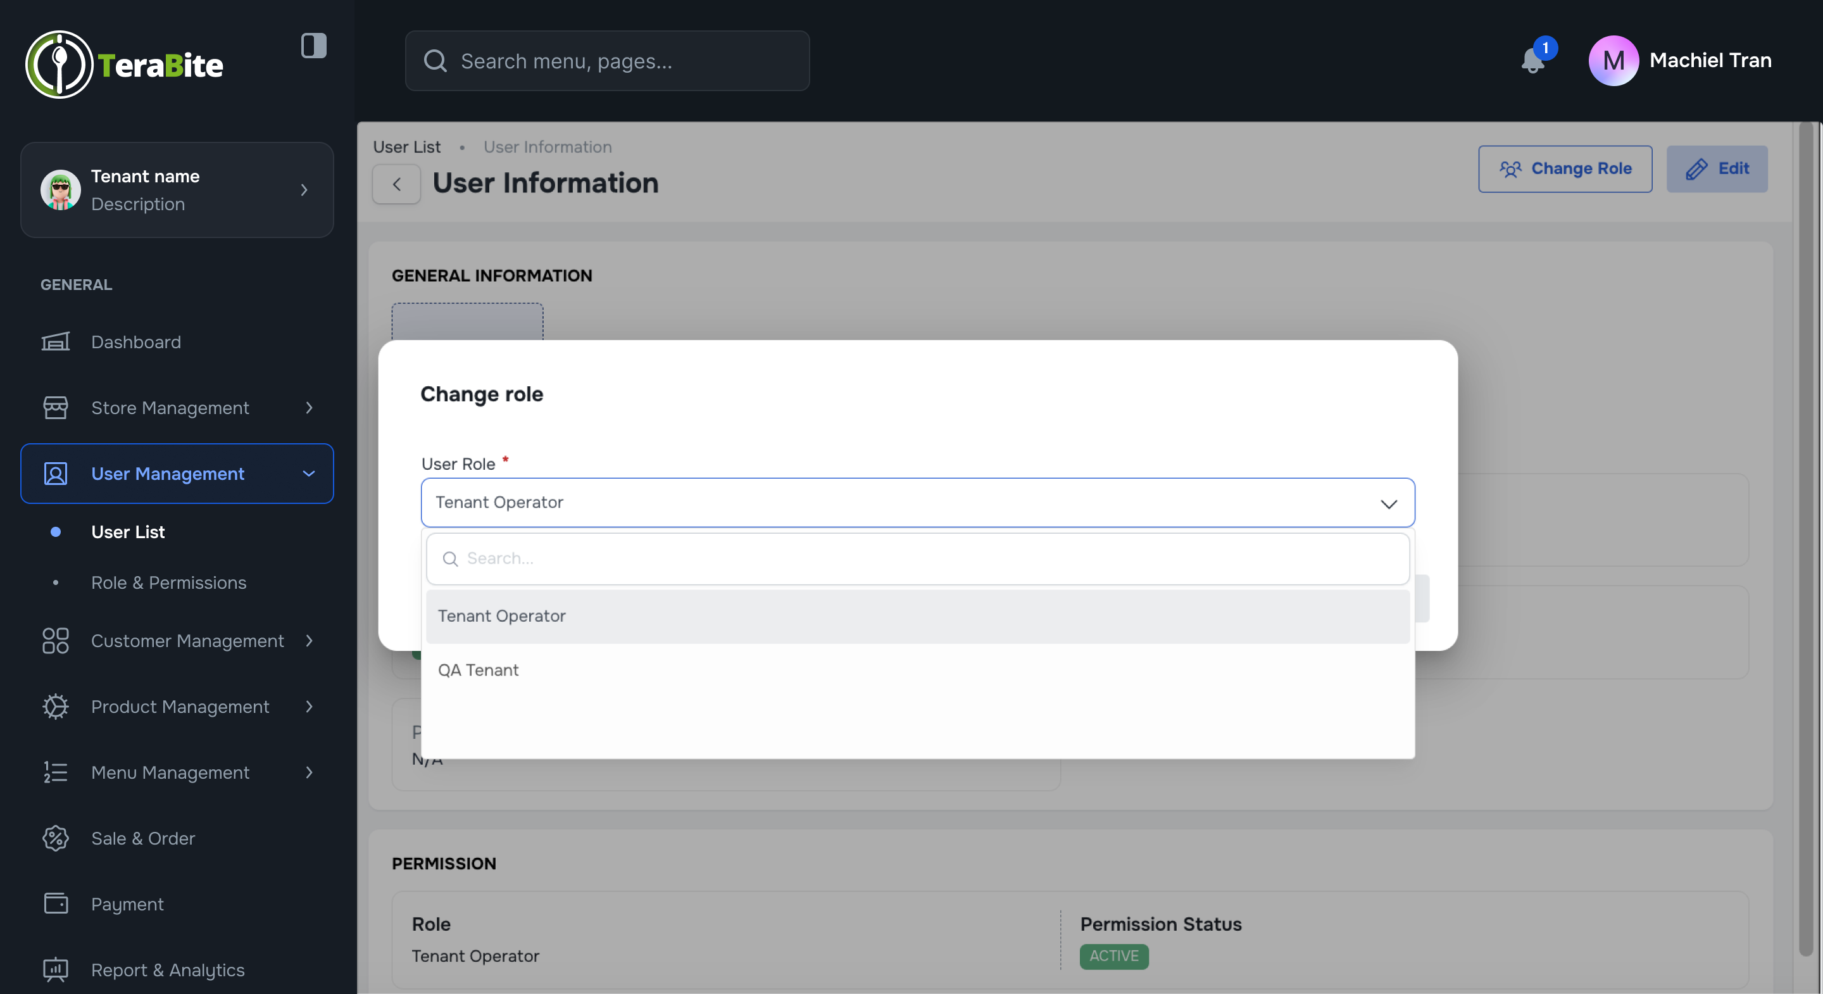Click the User Management icon

coord(55,474)
